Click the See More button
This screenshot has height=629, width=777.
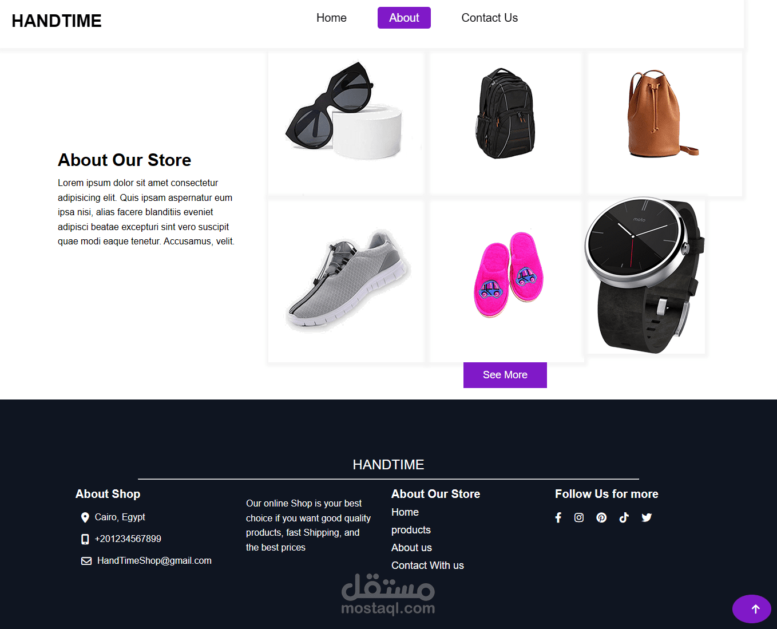(505, 375)
